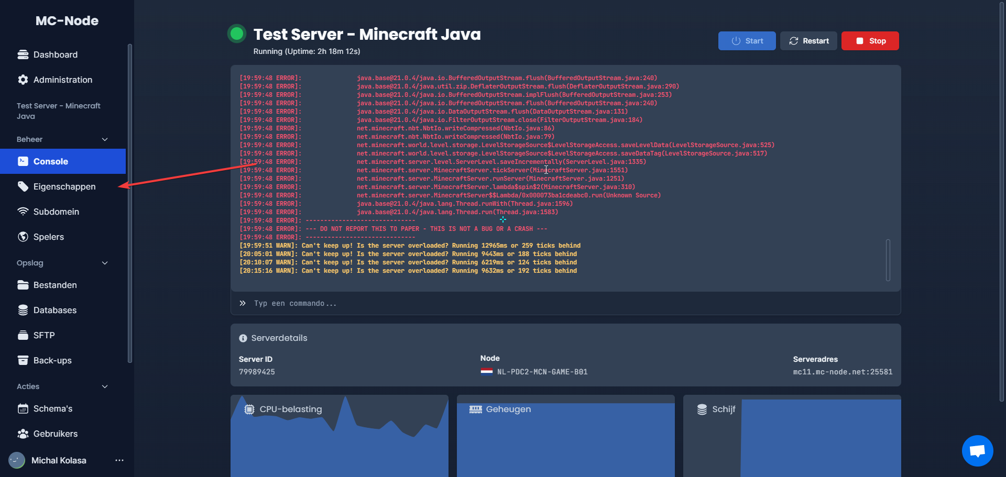Click the Databases stack icon
The image size is (1006, 477).
(23, 310)
